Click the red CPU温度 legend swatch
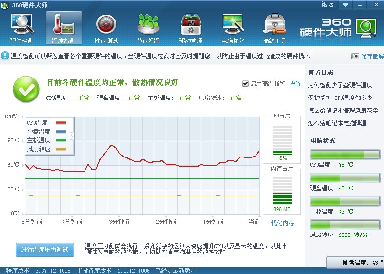Screen dimensions: 384x274 click(x=61, y=123)
